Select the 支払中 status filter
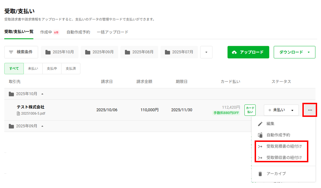Screen dimensions: 321x188 tap(52, 69)
